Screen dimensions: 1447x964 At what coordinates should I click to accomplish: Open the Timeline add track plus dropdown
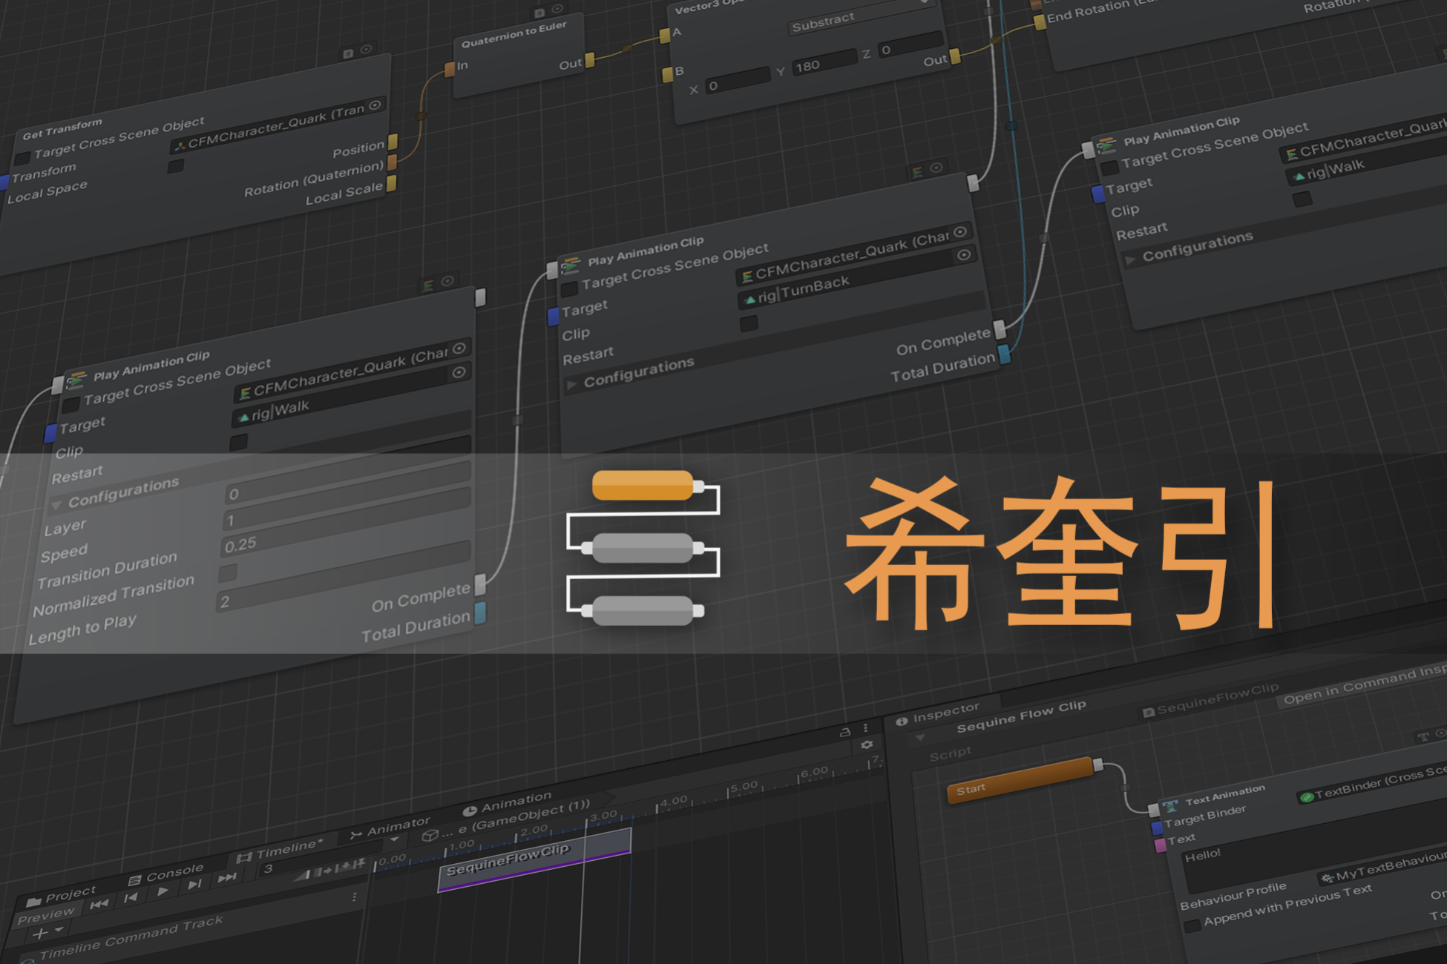[47, 932]
